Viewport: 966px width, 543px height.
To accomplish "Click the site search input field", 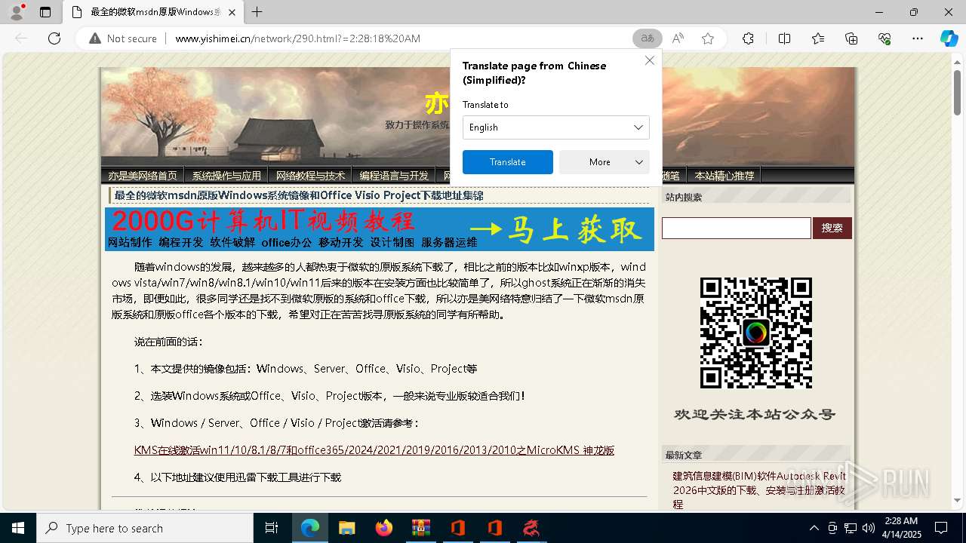I will click(x=736, y=228).
